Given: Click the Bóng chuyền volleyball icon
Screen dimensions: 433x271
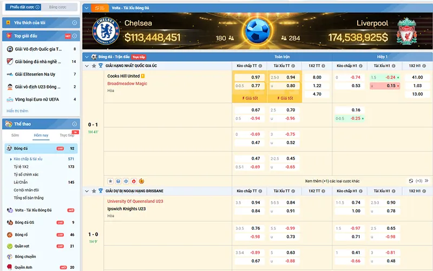Looking at the screenshot, I should (x=10, y=256).
